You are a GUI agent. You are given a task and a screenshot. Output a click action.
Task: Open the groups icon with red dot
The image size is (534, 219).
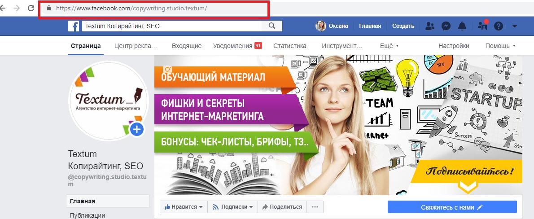point(482,25)
